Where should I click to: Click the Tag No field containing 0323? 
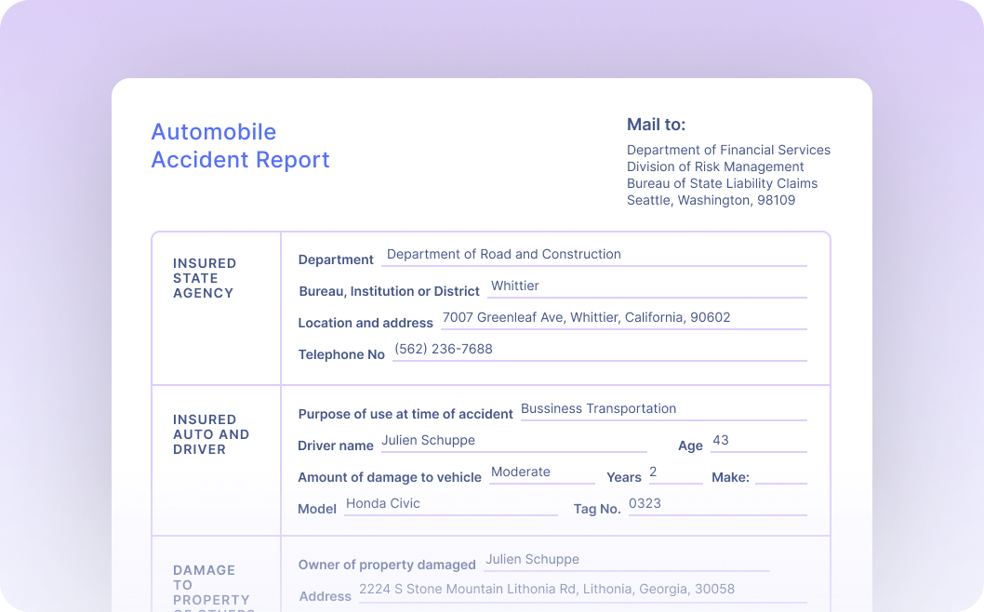(x=716, y=502)
